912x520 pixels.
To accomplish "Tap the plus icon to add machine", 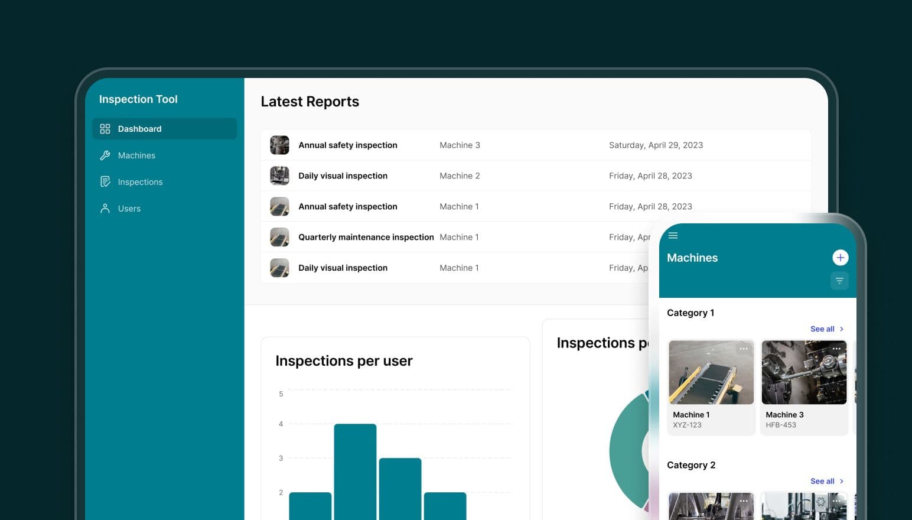I will pos(840,258).
